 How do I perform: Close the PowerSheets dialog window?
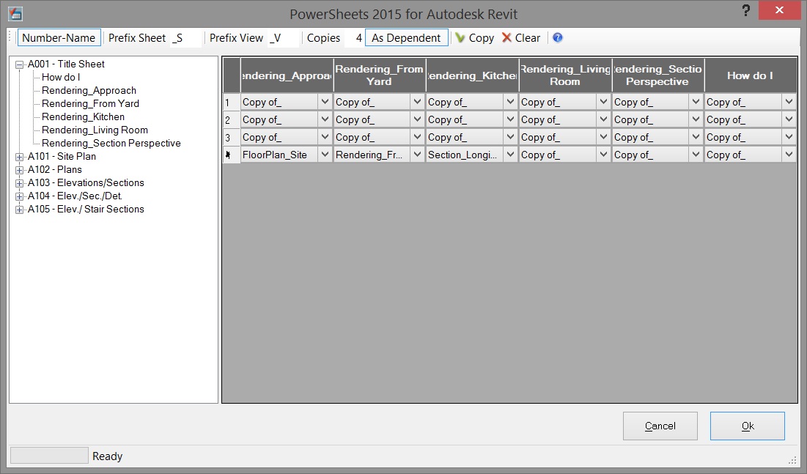[779, 10]
